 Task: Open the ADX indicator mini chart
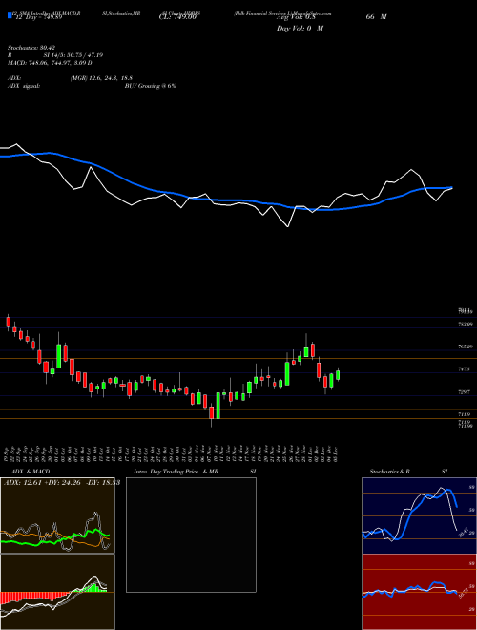pyautogui.click(x=57, y=515)
